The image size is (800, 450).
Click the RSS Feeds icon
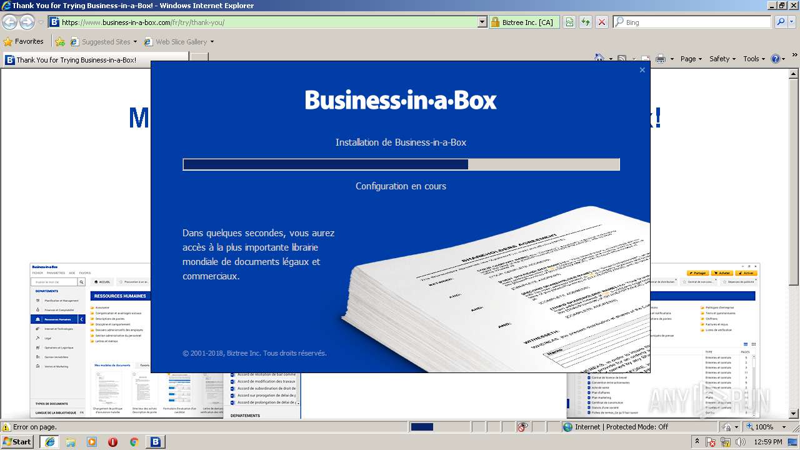622,59
